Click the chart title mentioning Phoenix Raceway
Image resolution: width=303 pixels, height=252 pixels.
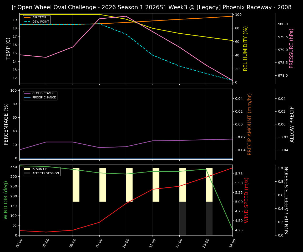click(x=151, y=7)
